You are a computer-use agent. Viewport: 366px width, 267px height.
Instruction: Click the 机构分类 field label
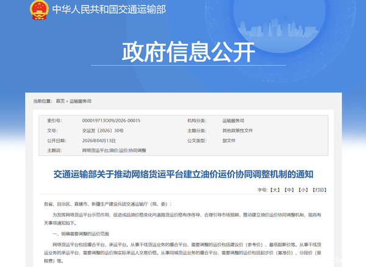click(x=197, y=121)
